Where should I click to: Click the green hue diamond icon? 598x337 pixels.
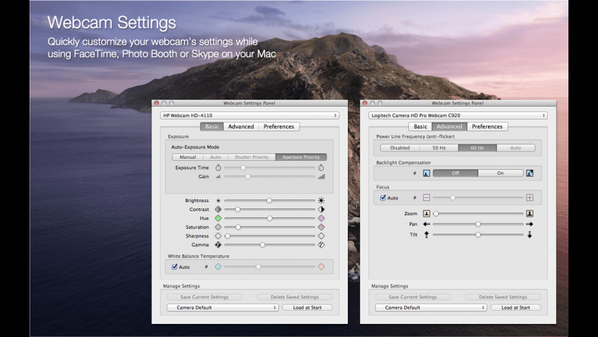[x=218, y=218]
